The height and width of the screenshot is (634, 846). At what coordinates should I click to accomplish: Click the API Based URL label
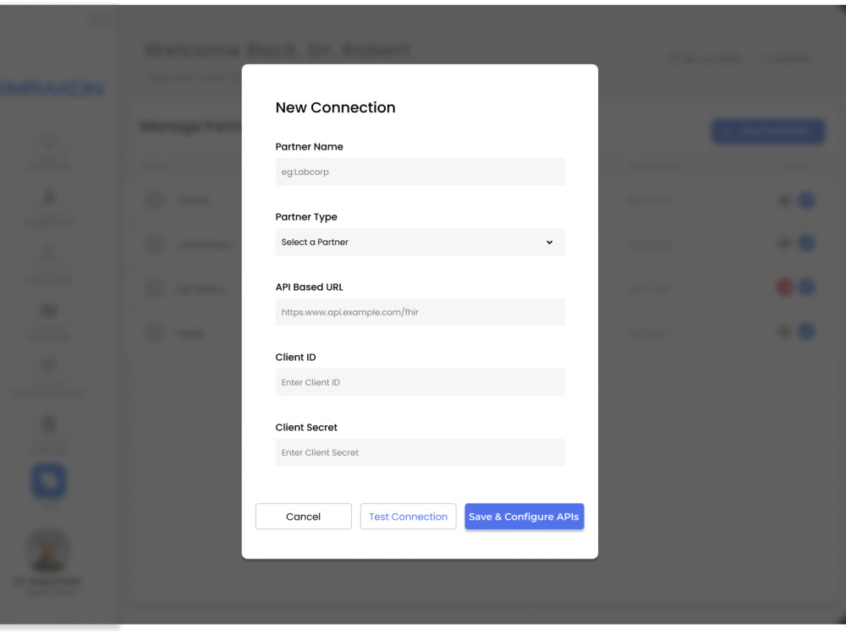309,287
